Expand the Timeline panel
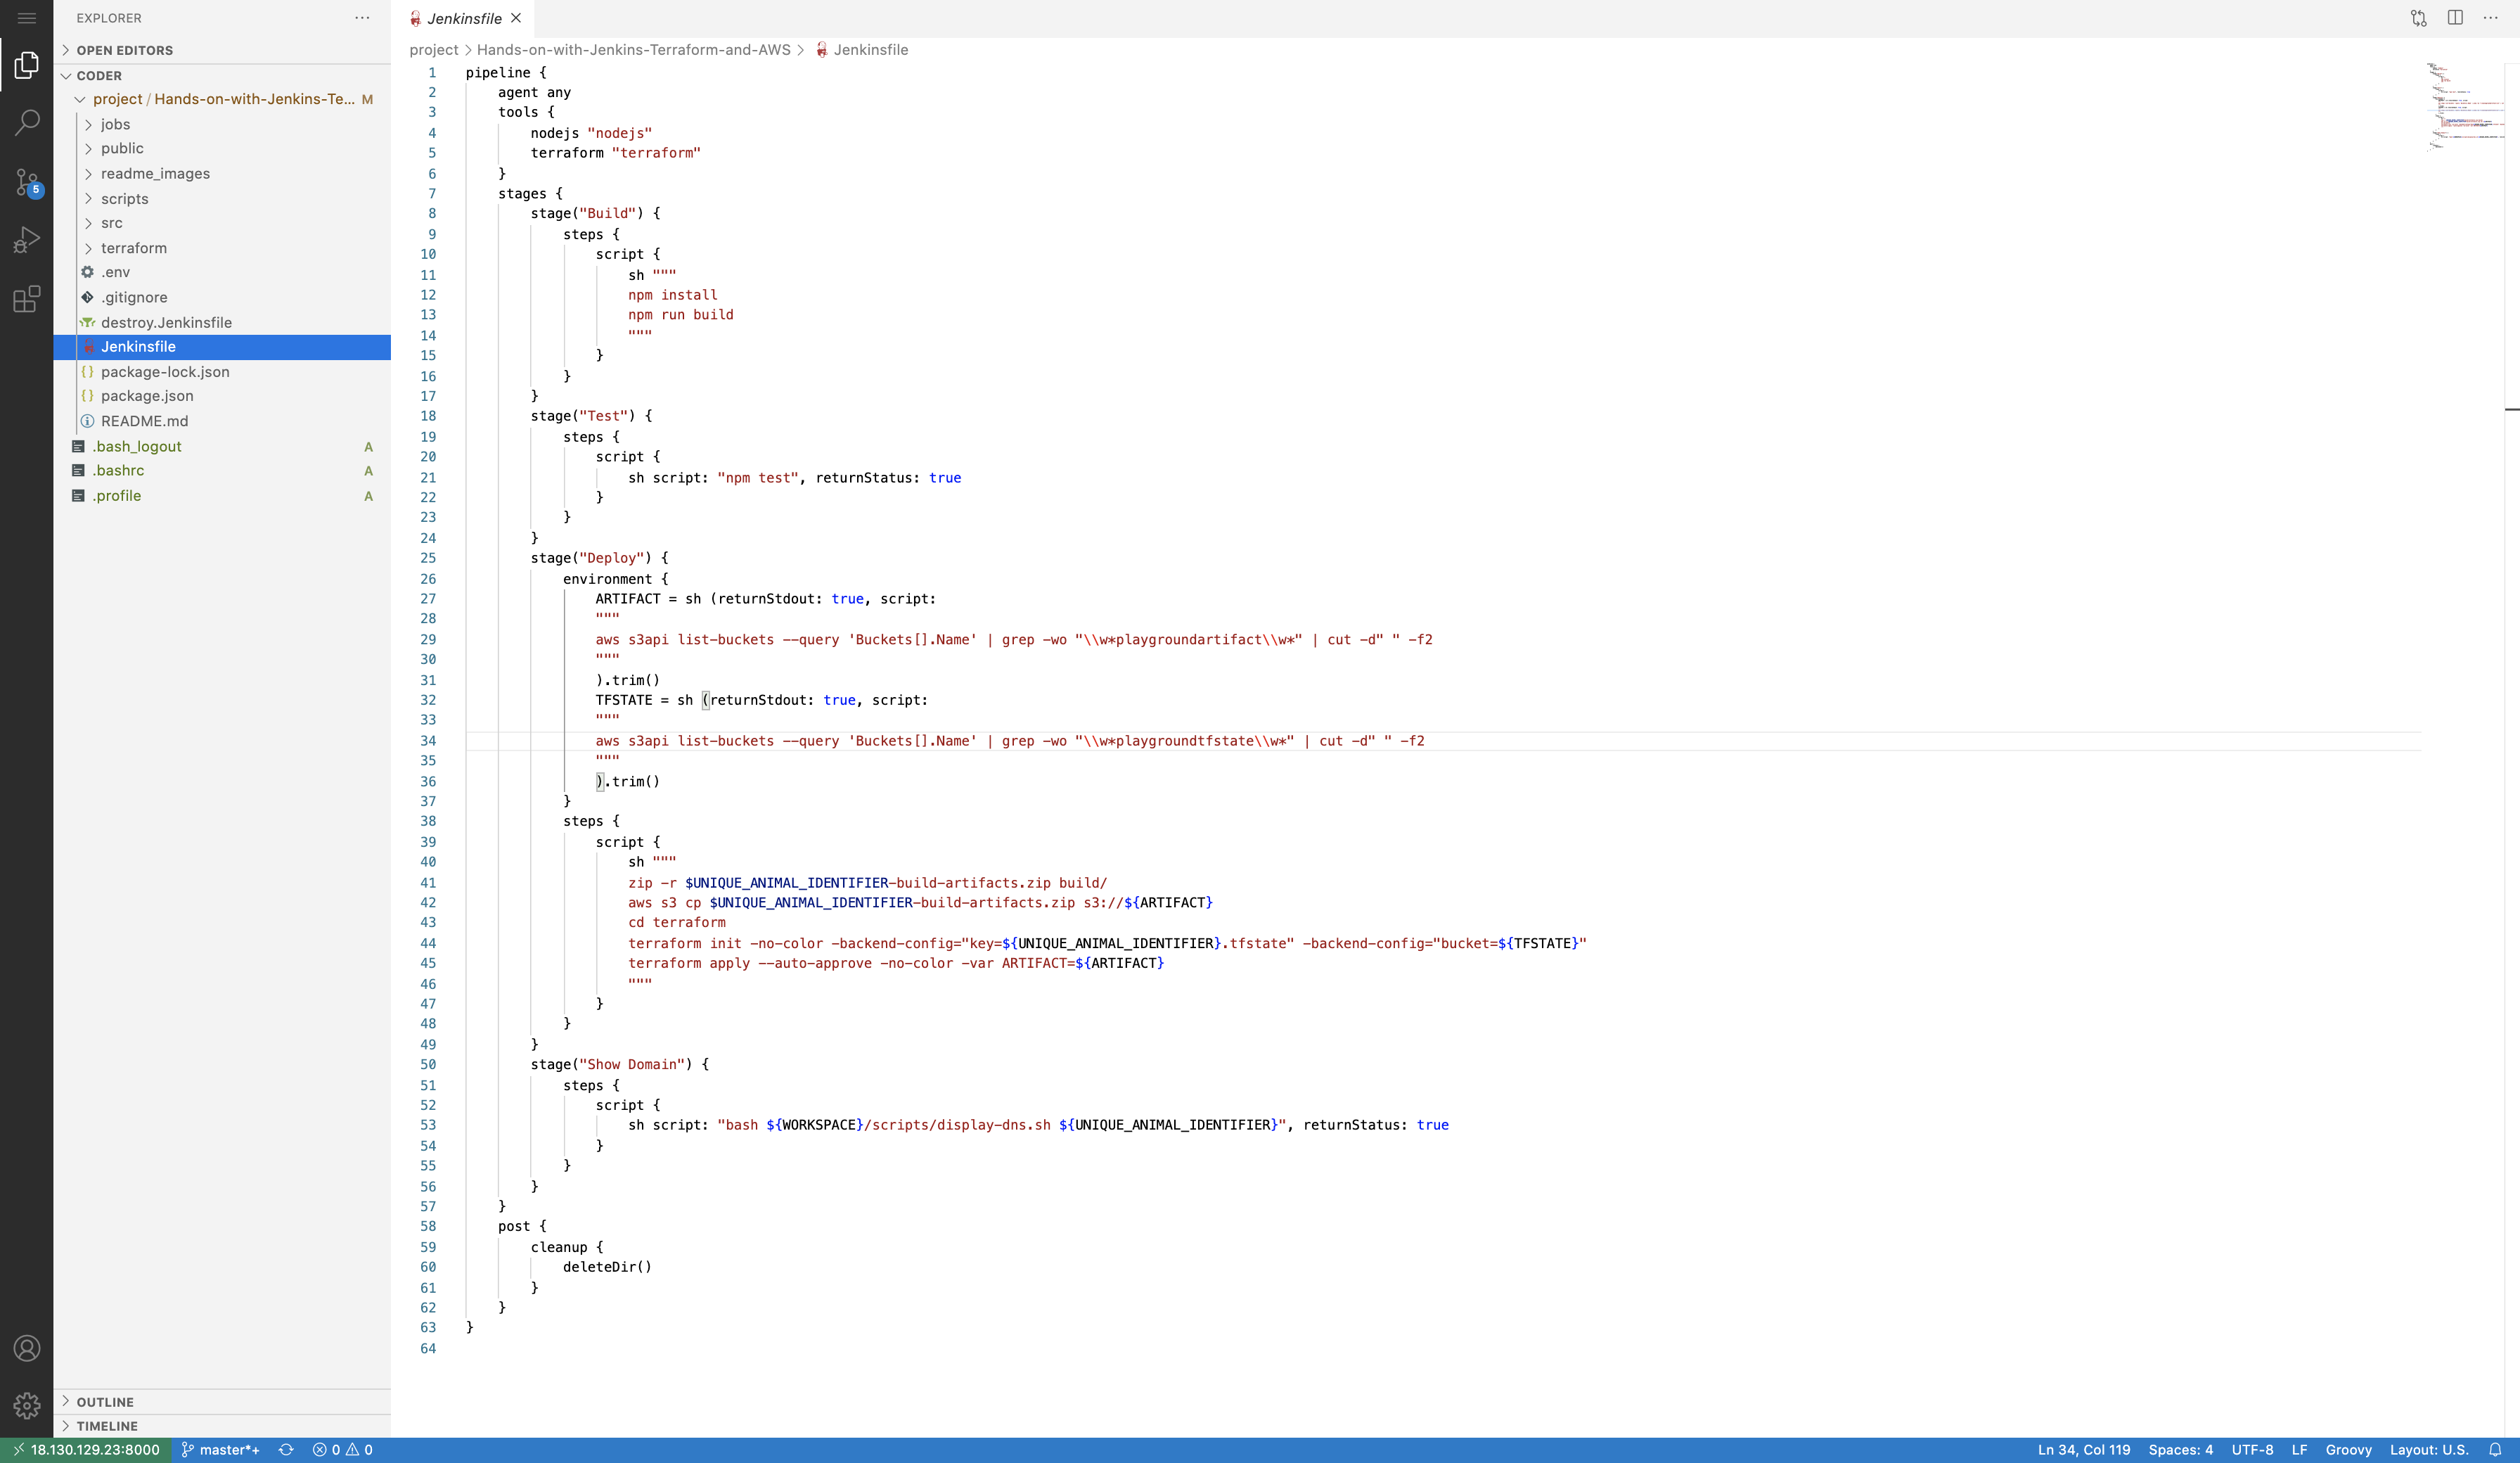 click(222, 1426)
